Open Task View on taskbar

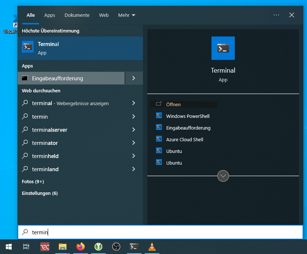26,247
